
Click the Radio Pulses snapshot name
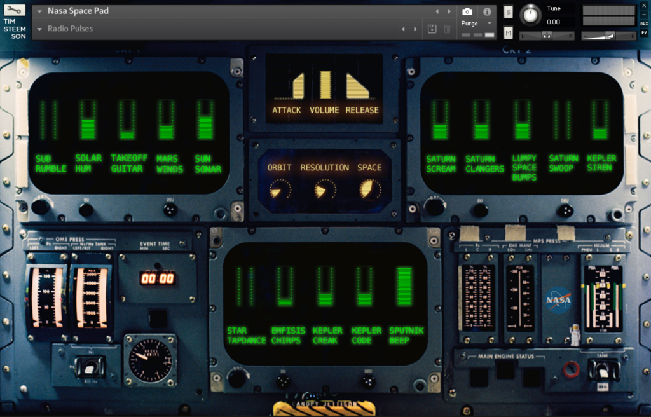70,29
